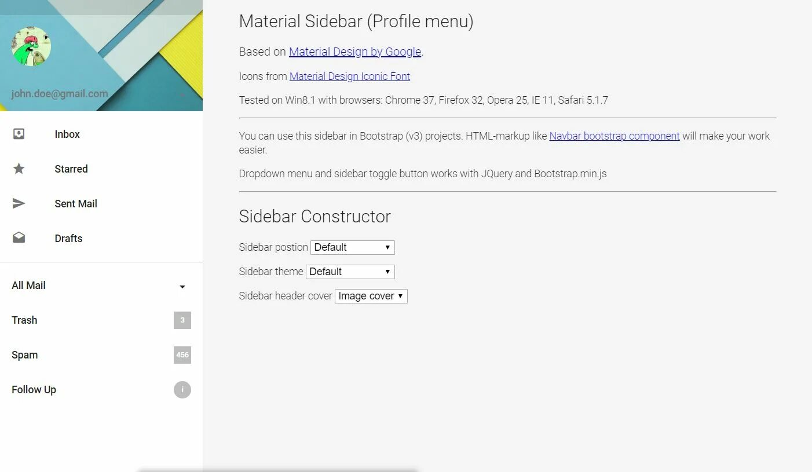The image size is (812, 472).
Task: Open the Material Design Iconic Font link
Action: (350, 76)
